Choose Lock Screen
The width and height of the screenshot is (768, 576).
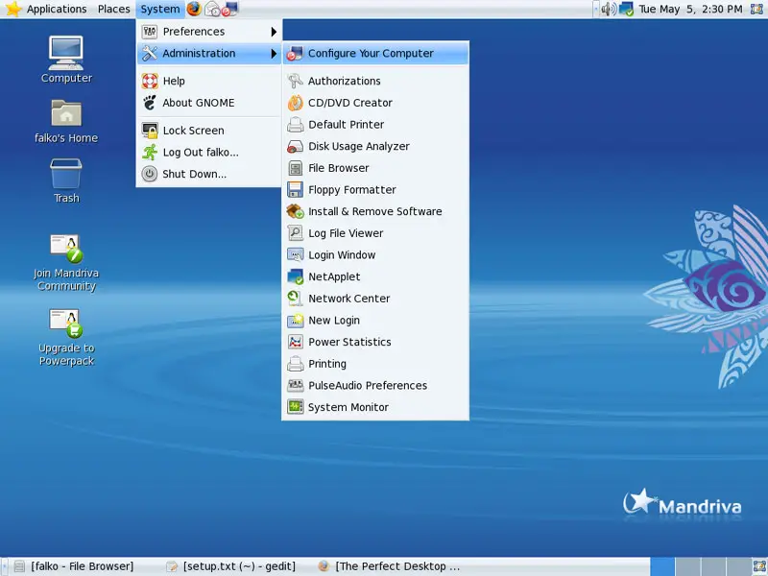[209, 131]
